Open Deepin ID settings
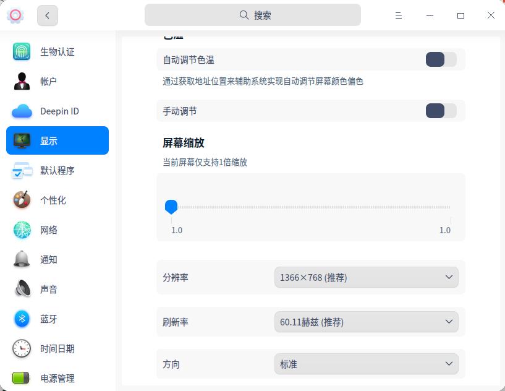 22,111
